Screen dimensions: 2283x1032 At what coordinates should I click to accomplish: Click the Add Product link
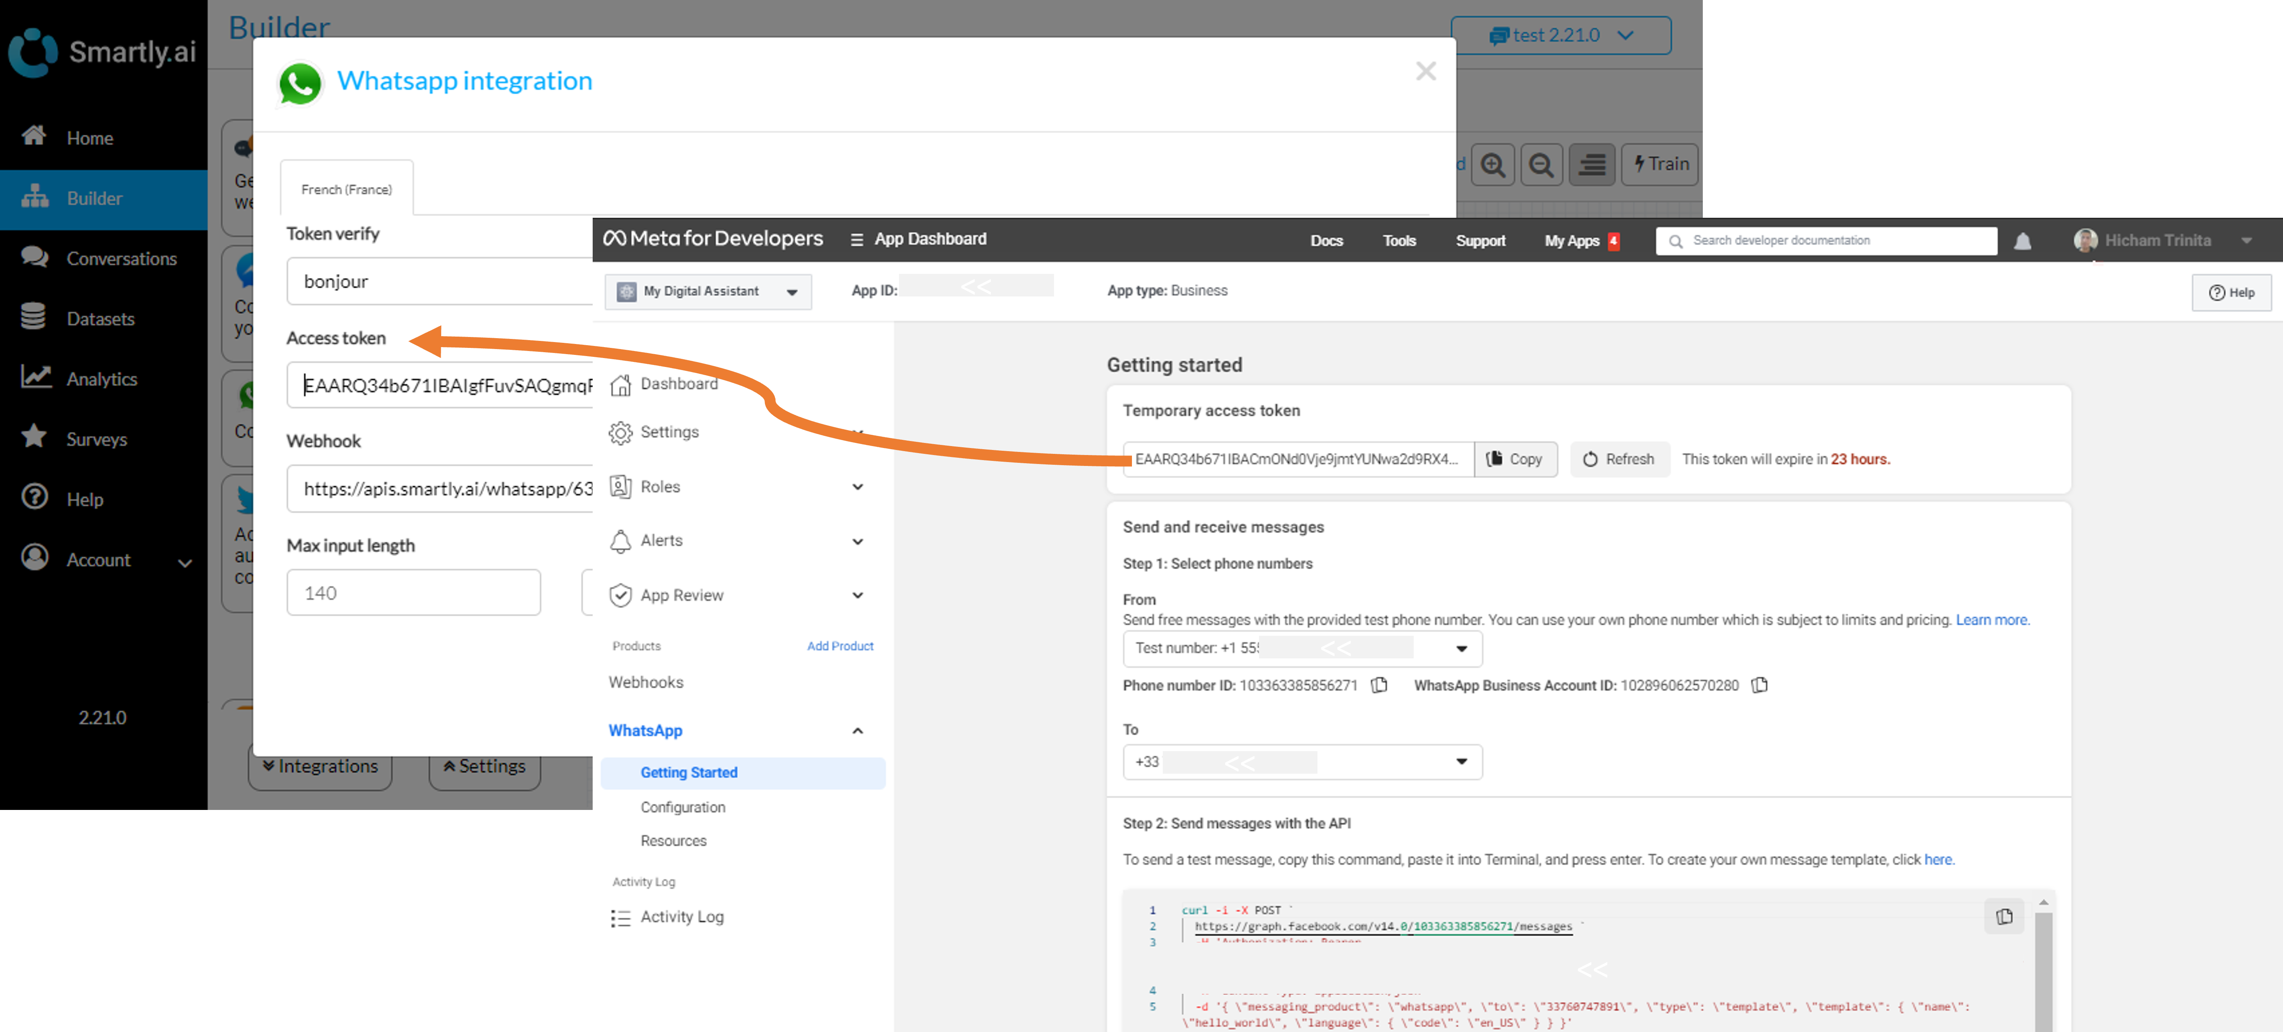pyautogui.click(x=839, y=646)
